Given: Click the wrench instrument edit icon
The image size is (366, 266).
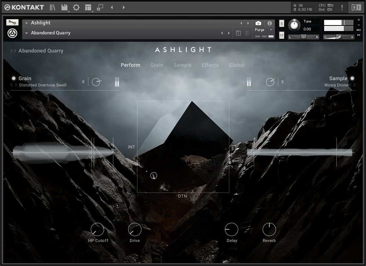Looking at the screenshot, I should click(12, 23).
